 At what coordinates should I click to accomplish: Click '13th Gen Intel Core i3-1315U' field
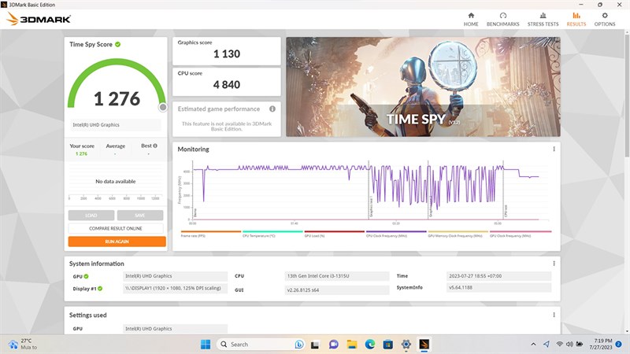[x=337, y=276]
